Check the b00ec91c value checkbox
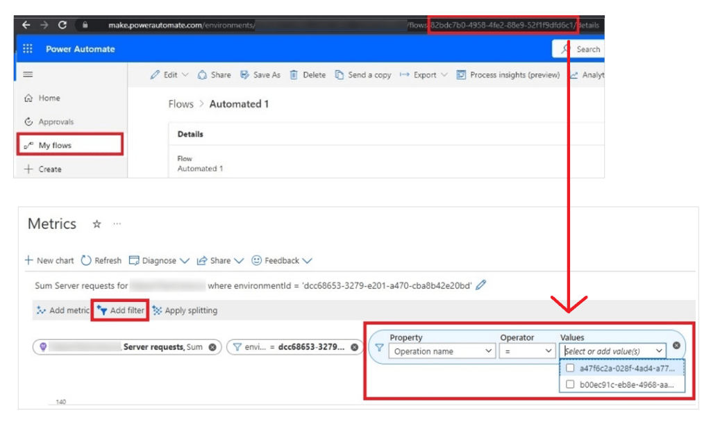Viewport: 711px width, 422px height. coord(570,385)
